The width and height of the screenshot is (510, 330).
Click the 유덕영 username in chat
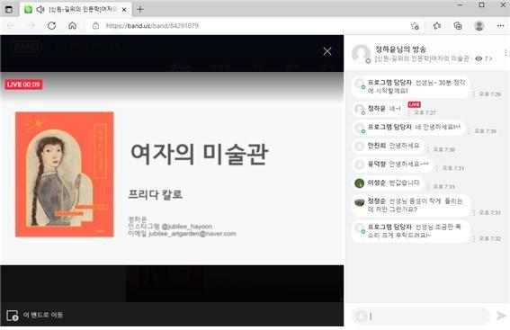(377, 165)
